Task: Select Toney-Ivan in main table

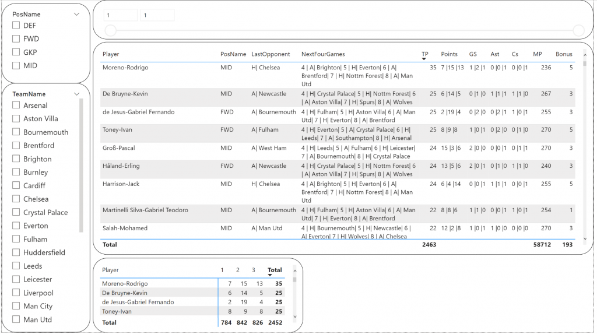Action: pyautogui.click(x=338, y=133)
